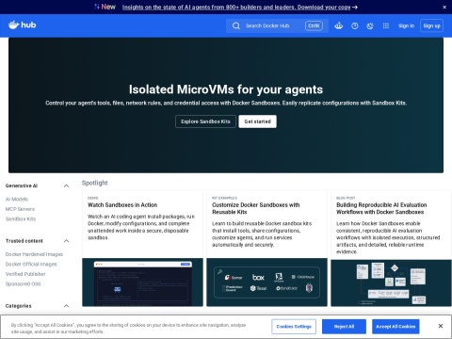452x339 pixels.
Task: Click the Docker Hub logo
Action: pos(23,24)
